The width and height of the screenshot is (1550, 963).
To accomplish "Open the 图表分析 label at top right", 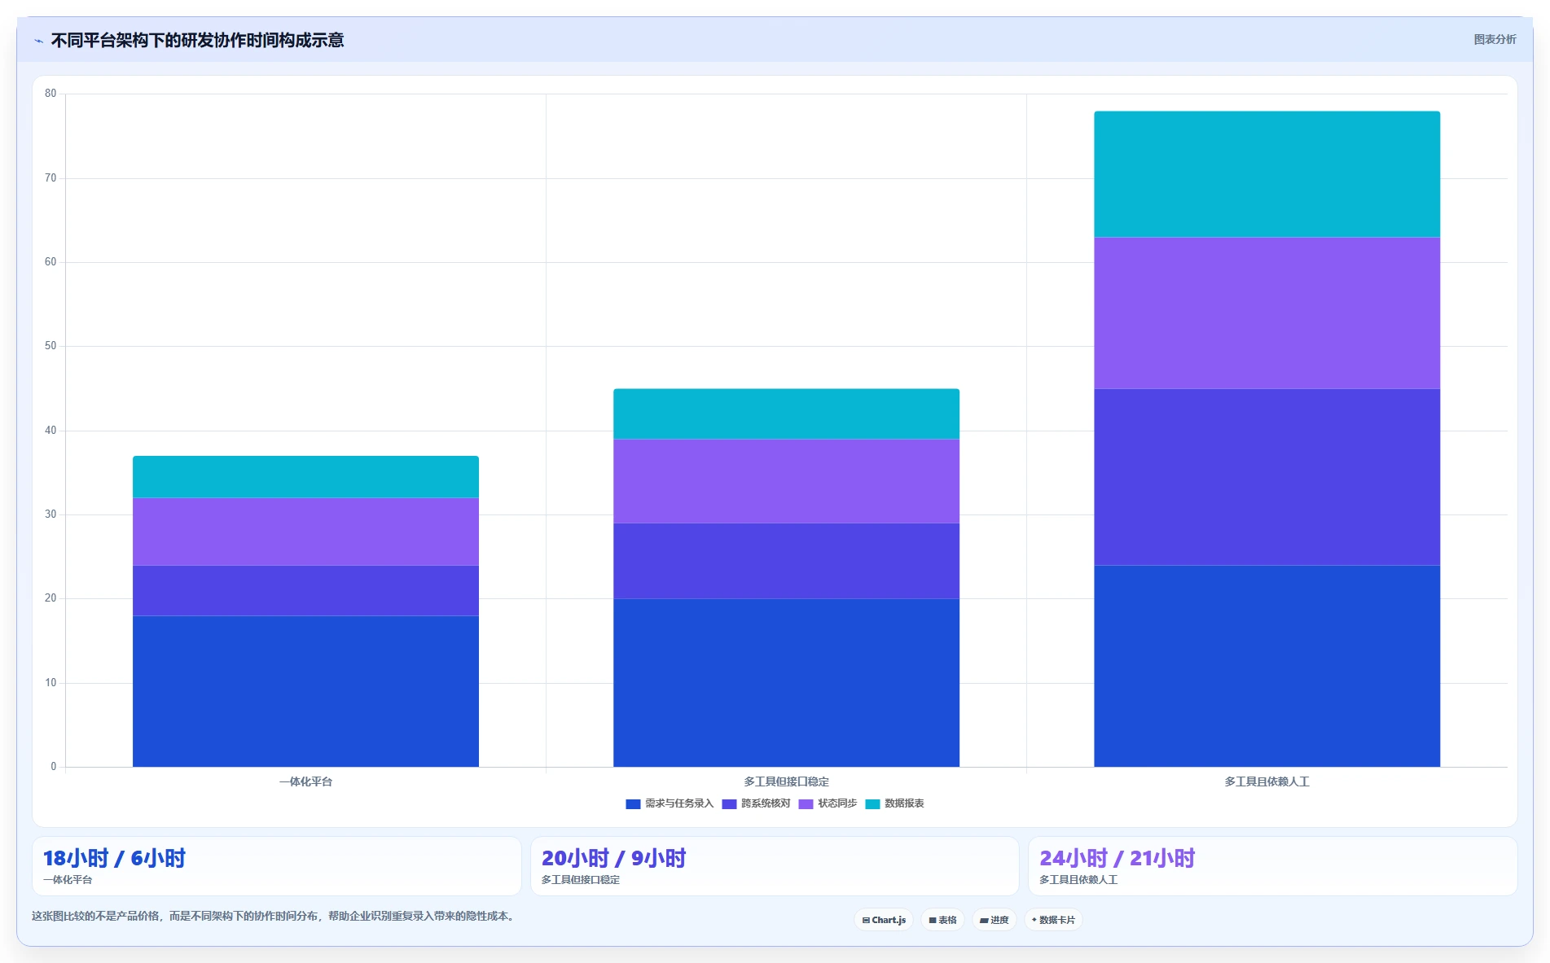I will point(1495,39).
